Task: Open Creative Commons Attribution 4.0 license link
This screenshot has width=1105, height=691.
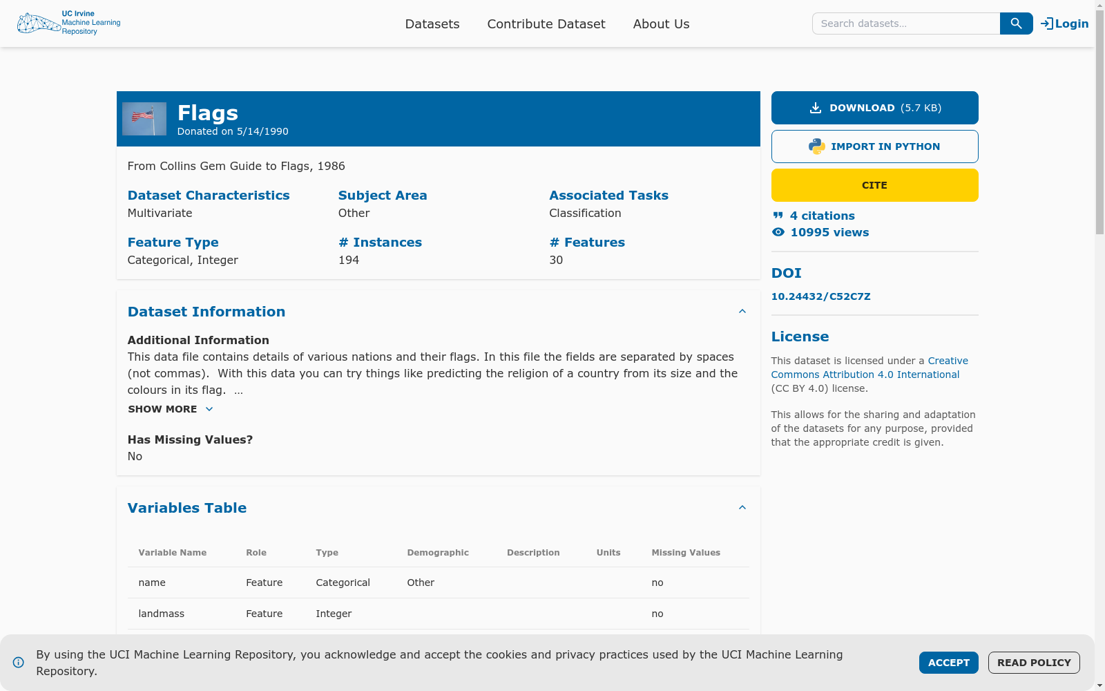Action: coord(869,368)
